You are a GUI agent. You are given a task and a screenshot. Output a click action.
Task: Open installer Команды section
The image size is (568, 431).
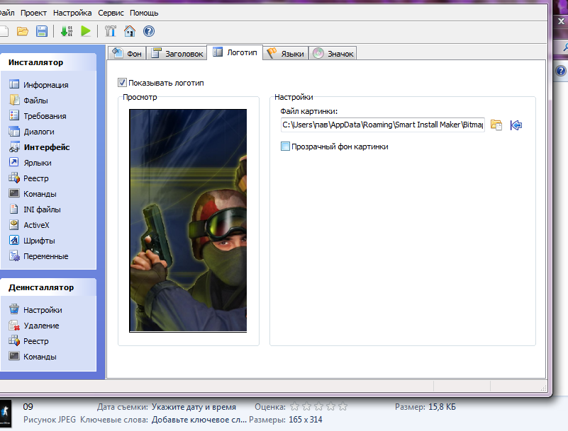33,193
